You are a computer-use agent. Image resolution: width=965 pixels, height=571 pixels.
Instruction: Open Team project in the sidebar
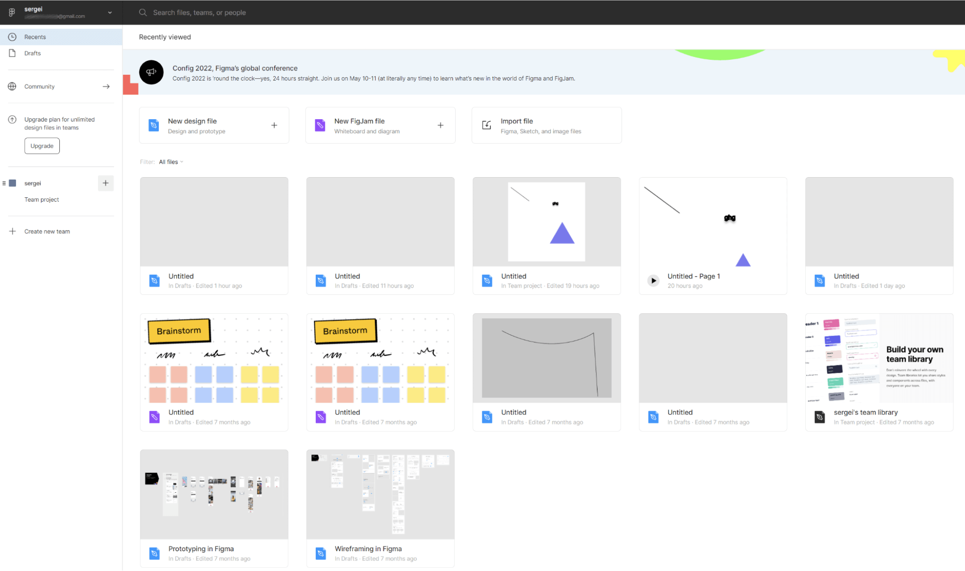[x=42, y=199]
